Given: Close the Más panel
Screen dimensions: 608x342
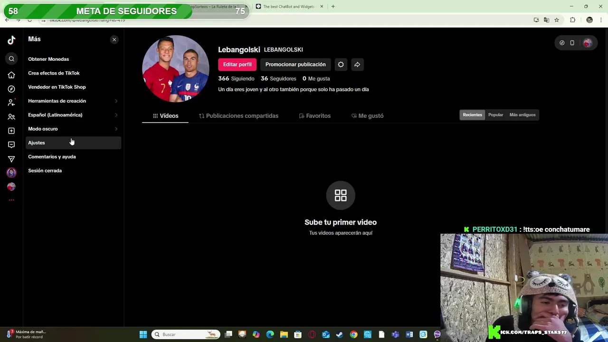Looking at the screenshot, I should coord(114,39).
